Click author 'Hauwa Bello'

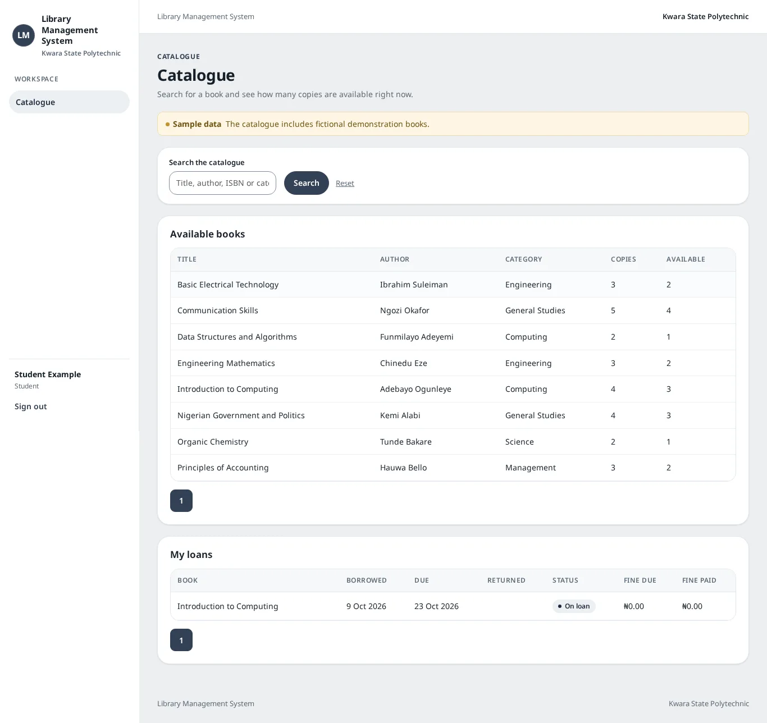[404, 468]
